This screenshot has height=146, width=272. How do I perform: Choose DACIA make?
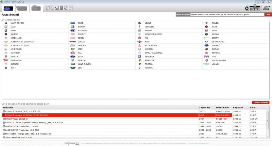pyautogui.click(x=14, y=57)
